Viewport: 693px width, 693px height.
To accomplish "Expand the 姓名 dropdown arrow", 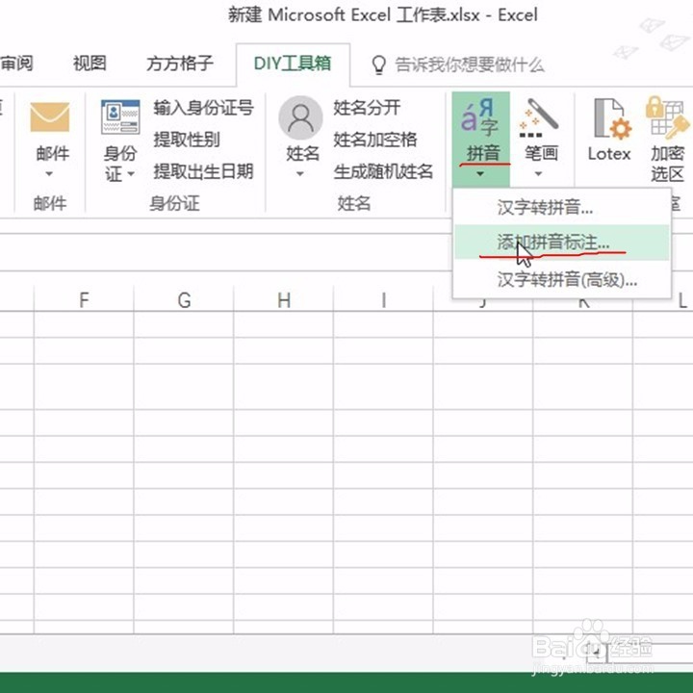I will tap(300, 173).
